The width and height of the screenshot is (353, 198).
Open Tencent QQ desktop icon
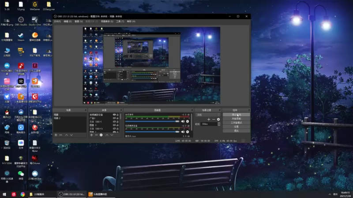7,114
